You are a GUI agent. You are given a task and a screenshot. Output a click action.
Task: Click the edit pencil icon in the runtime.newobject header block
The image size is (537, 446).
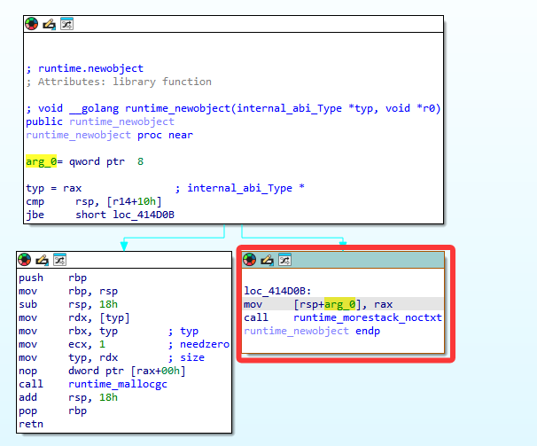[x=49, y=24]
